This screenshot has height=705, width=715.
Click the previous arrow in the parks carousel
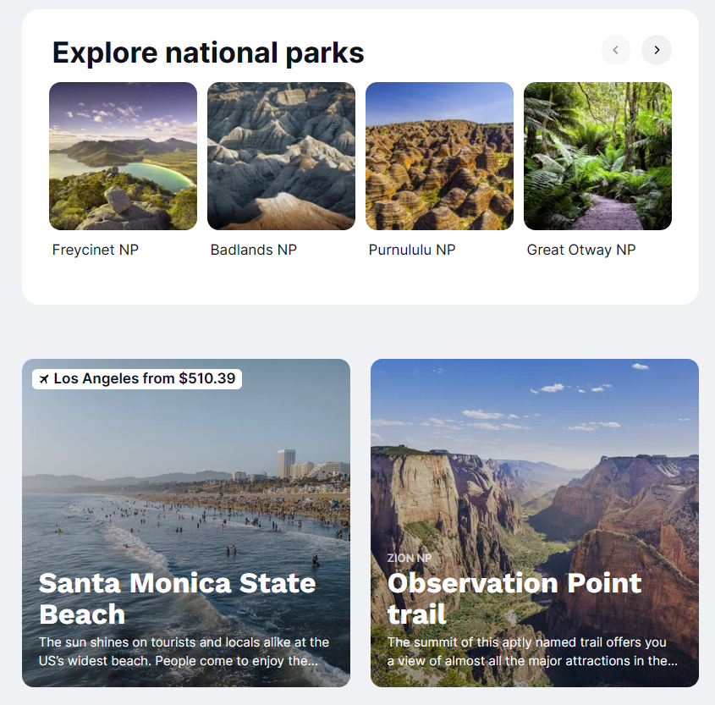pos(615,50)
